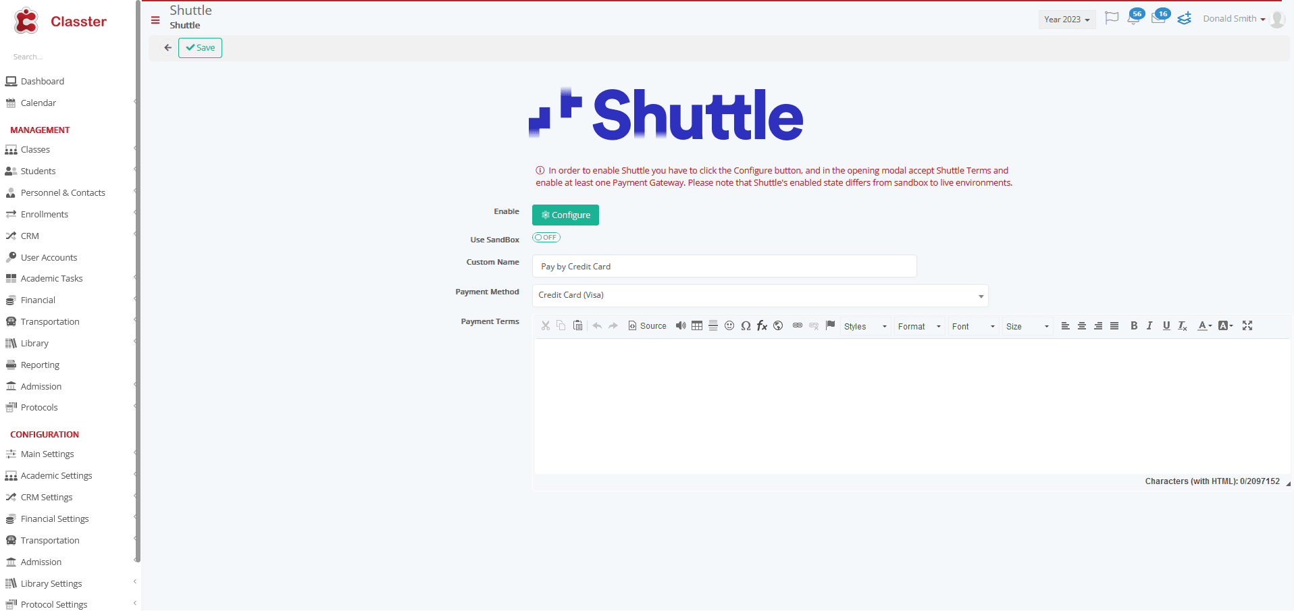Align text left in editor
Image resolution: width=1294 pixels, height=611 pixels.
[x=1066, y=325]
